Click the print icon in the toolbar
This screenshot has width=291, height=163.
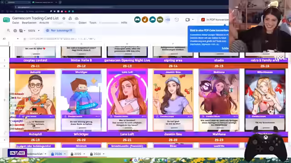[15, 30]
